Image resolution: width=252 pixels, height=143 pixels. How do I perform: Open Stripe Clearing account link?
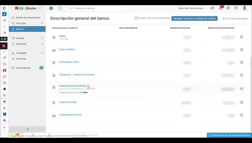[x=68, y=102]
